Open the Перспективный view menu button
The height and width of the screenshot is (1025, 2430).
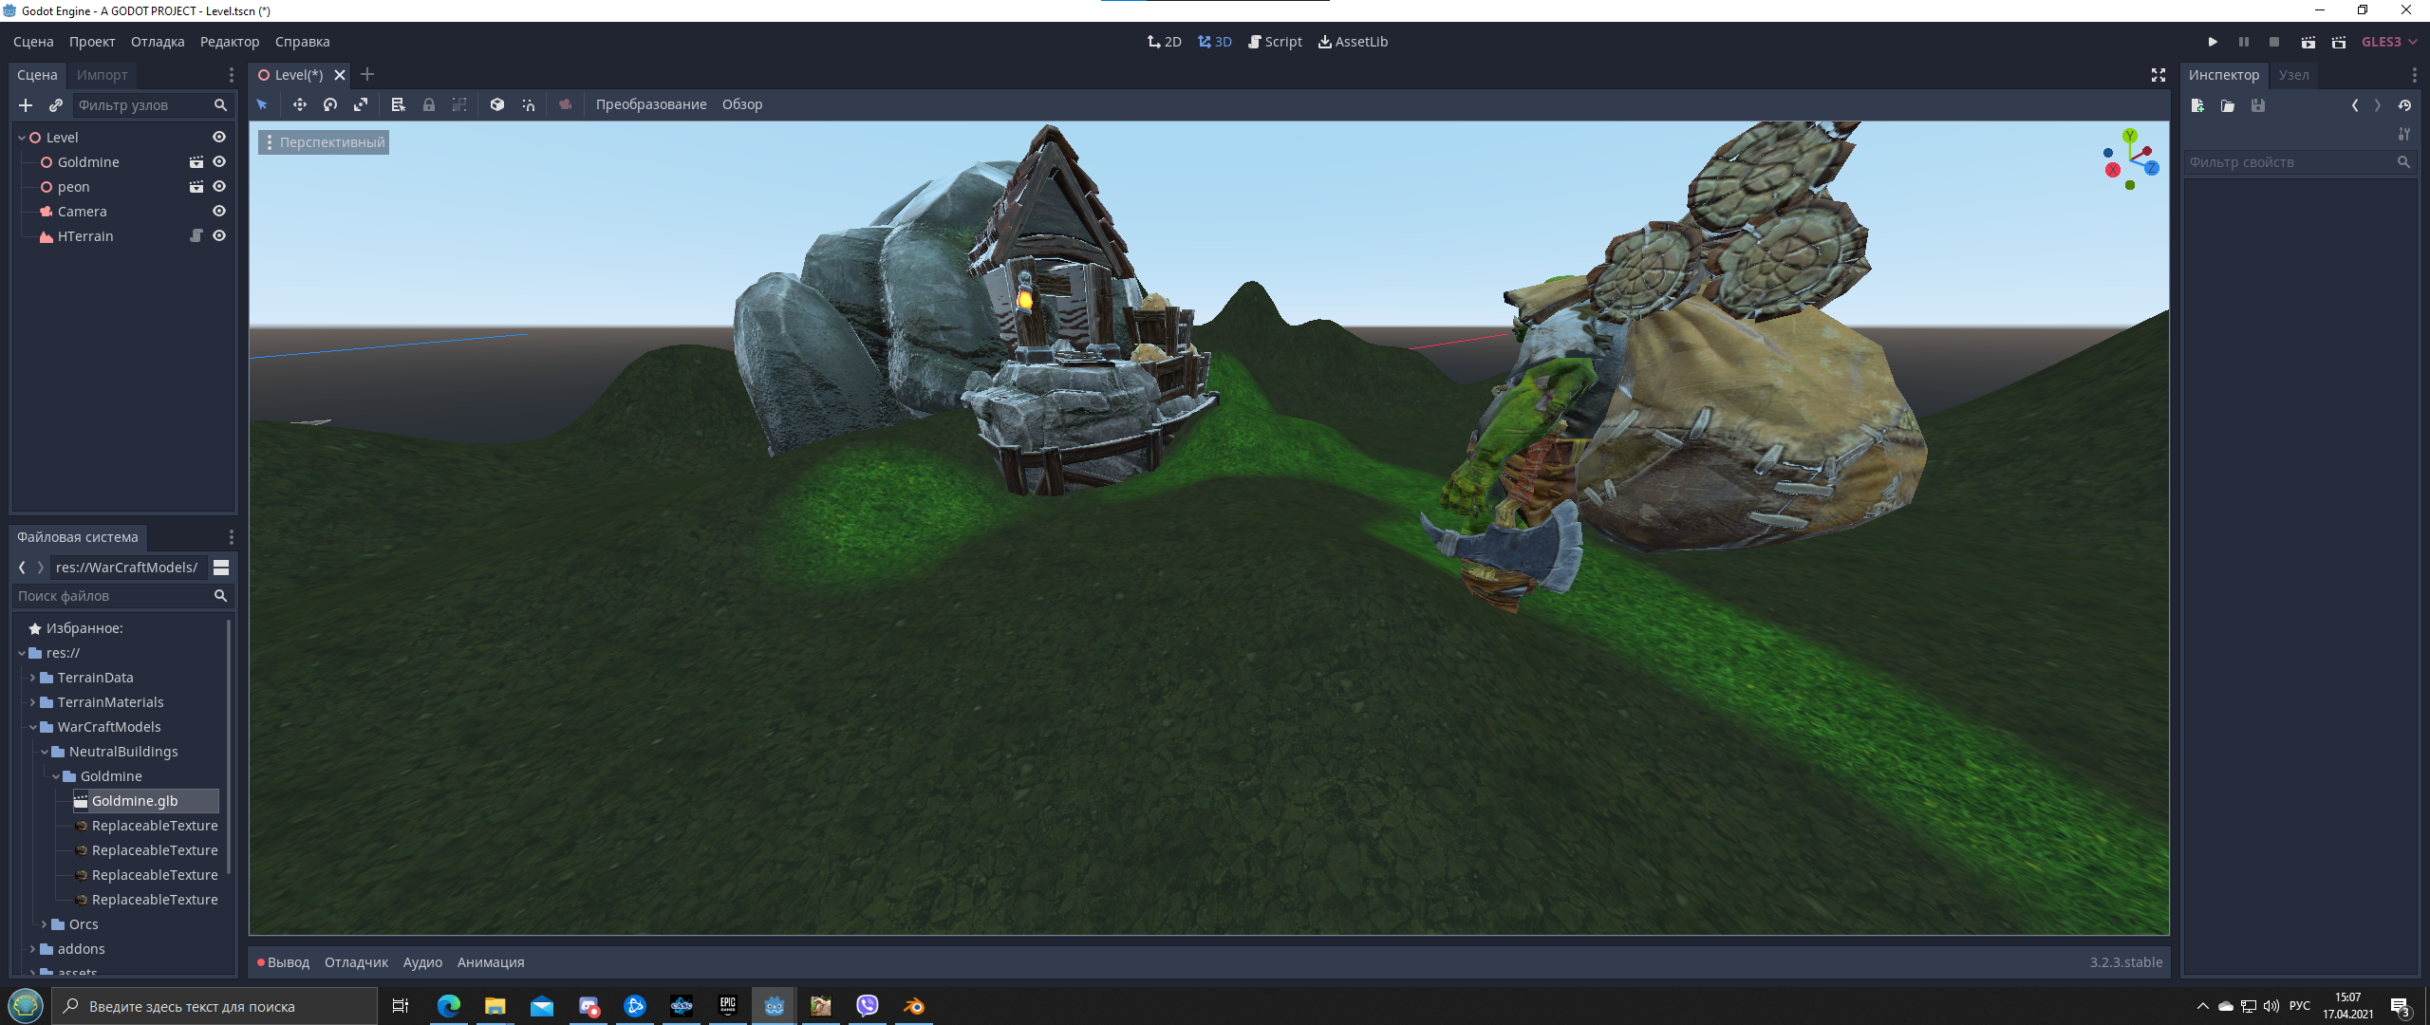324,142
